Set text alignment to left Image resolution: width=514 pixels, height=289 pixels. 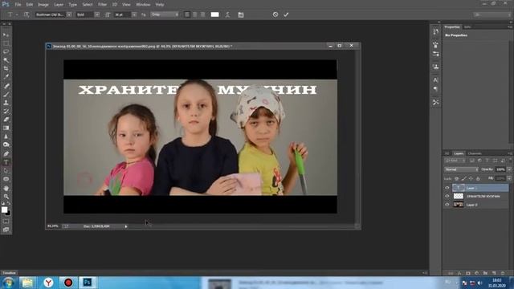tap(187, 14)
